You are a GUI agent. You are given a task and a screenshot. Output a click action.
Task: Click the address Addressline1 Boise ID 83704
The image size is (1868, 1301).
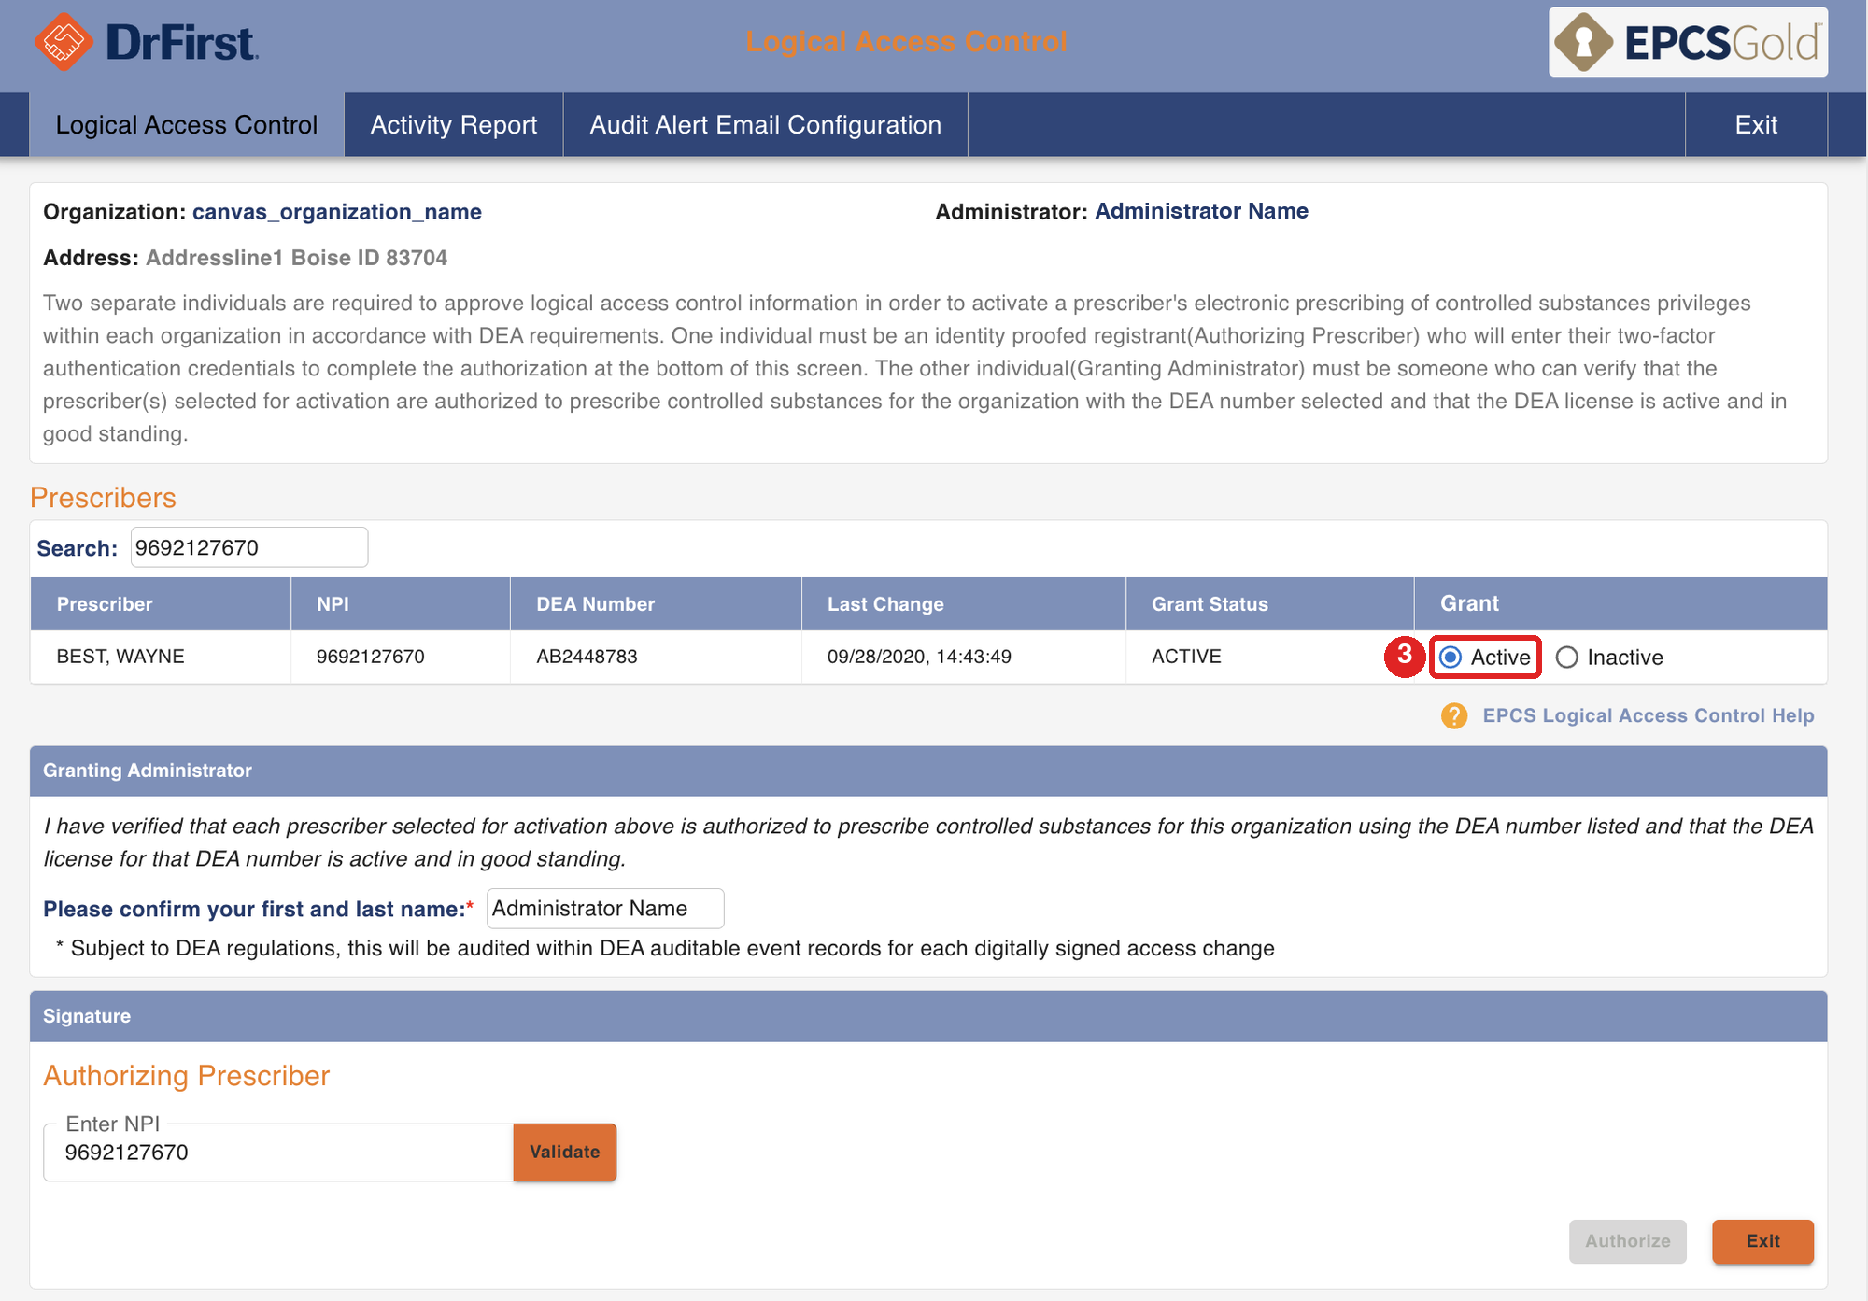pyautogui.click(x=296, y=258)
